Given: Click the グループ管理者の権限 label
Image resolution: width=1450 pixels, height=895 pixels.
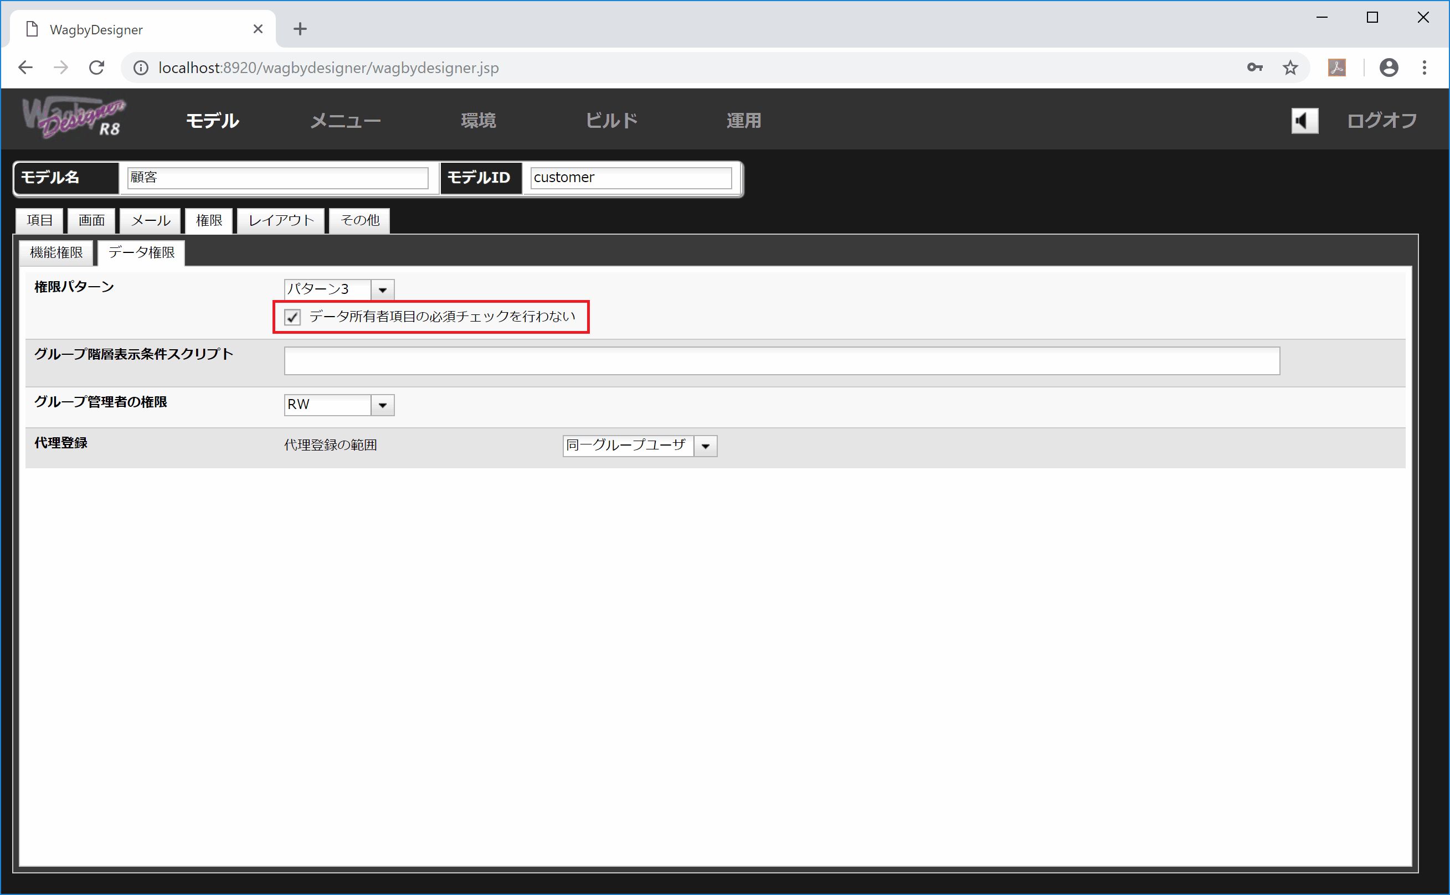Looking at the screenshot, I should [x=101, y=402].
